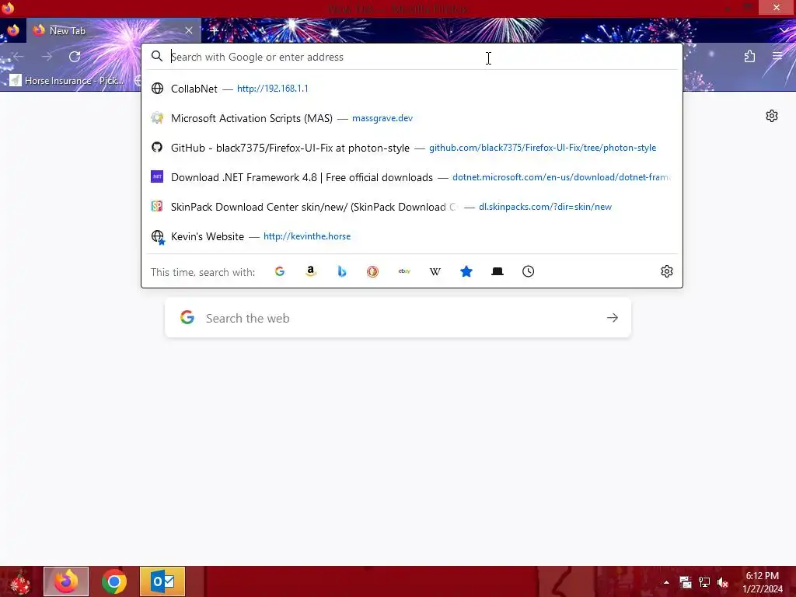
Task: Search this time with Wikipedia icon
Action: pos(435,271)
